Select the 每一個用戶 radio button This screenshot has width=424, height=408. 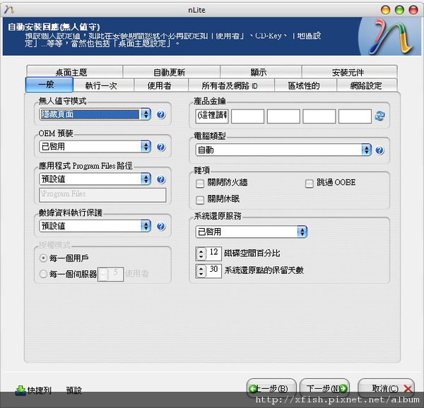point(43,258)
